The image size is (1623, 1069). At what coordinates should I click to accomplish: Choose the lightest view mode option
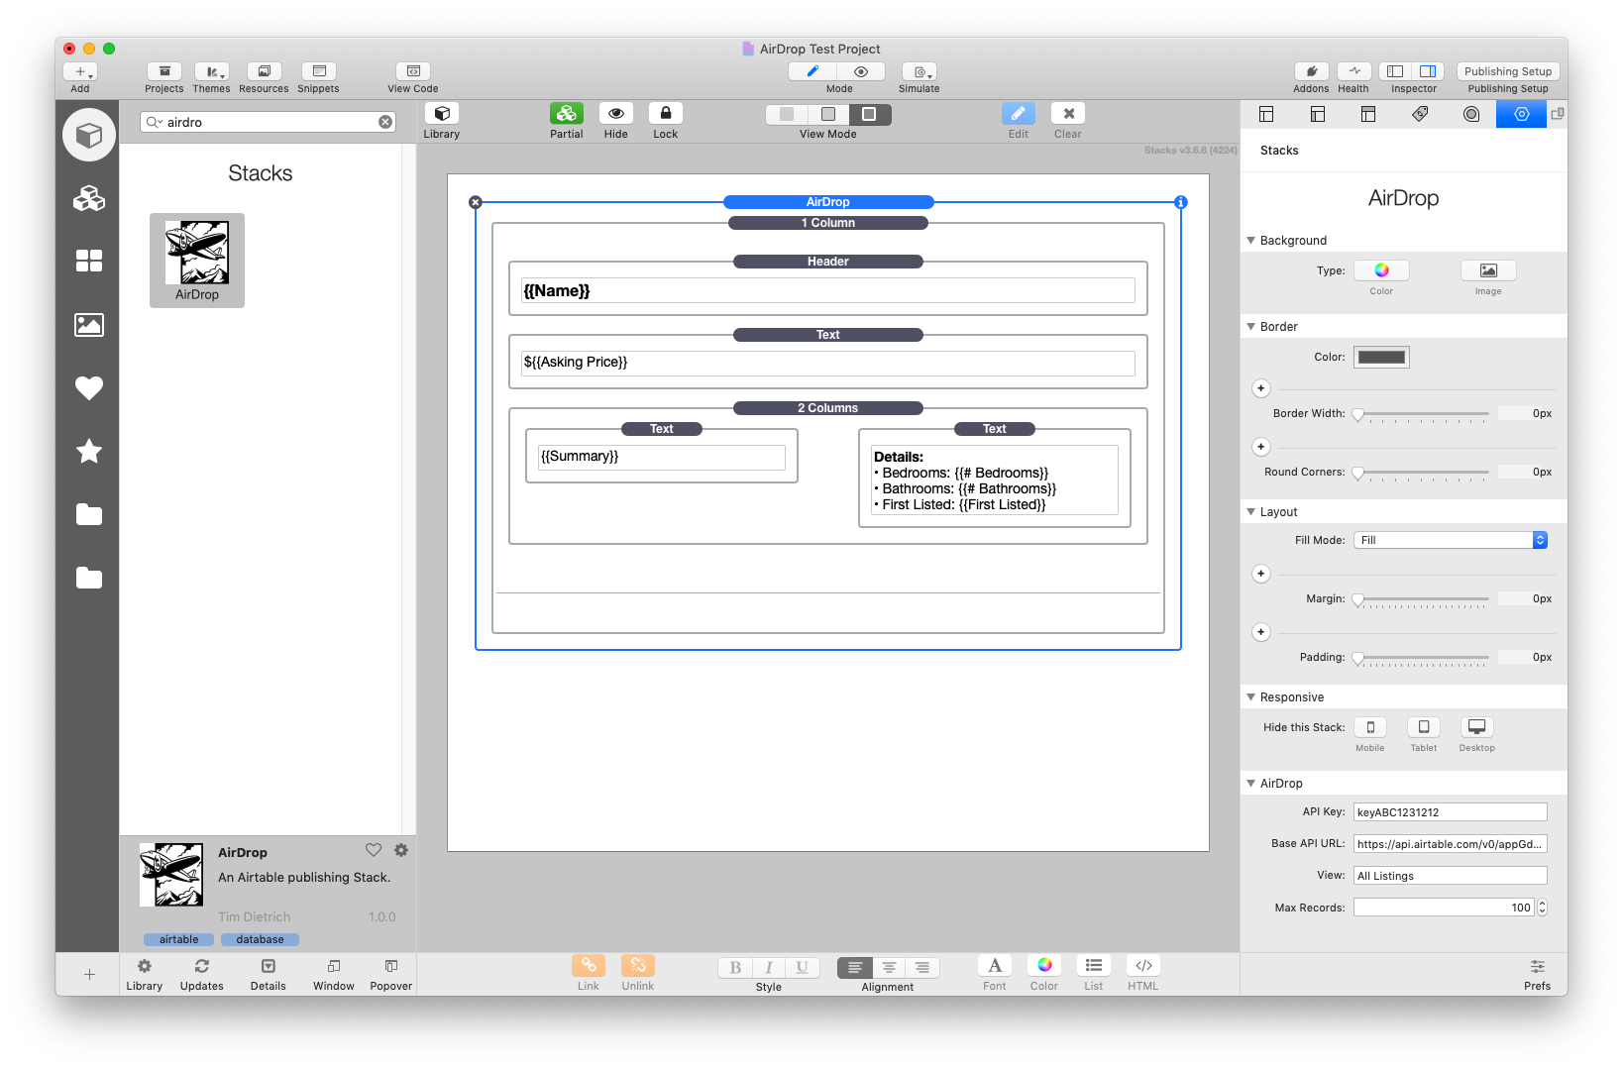(787, 114)
